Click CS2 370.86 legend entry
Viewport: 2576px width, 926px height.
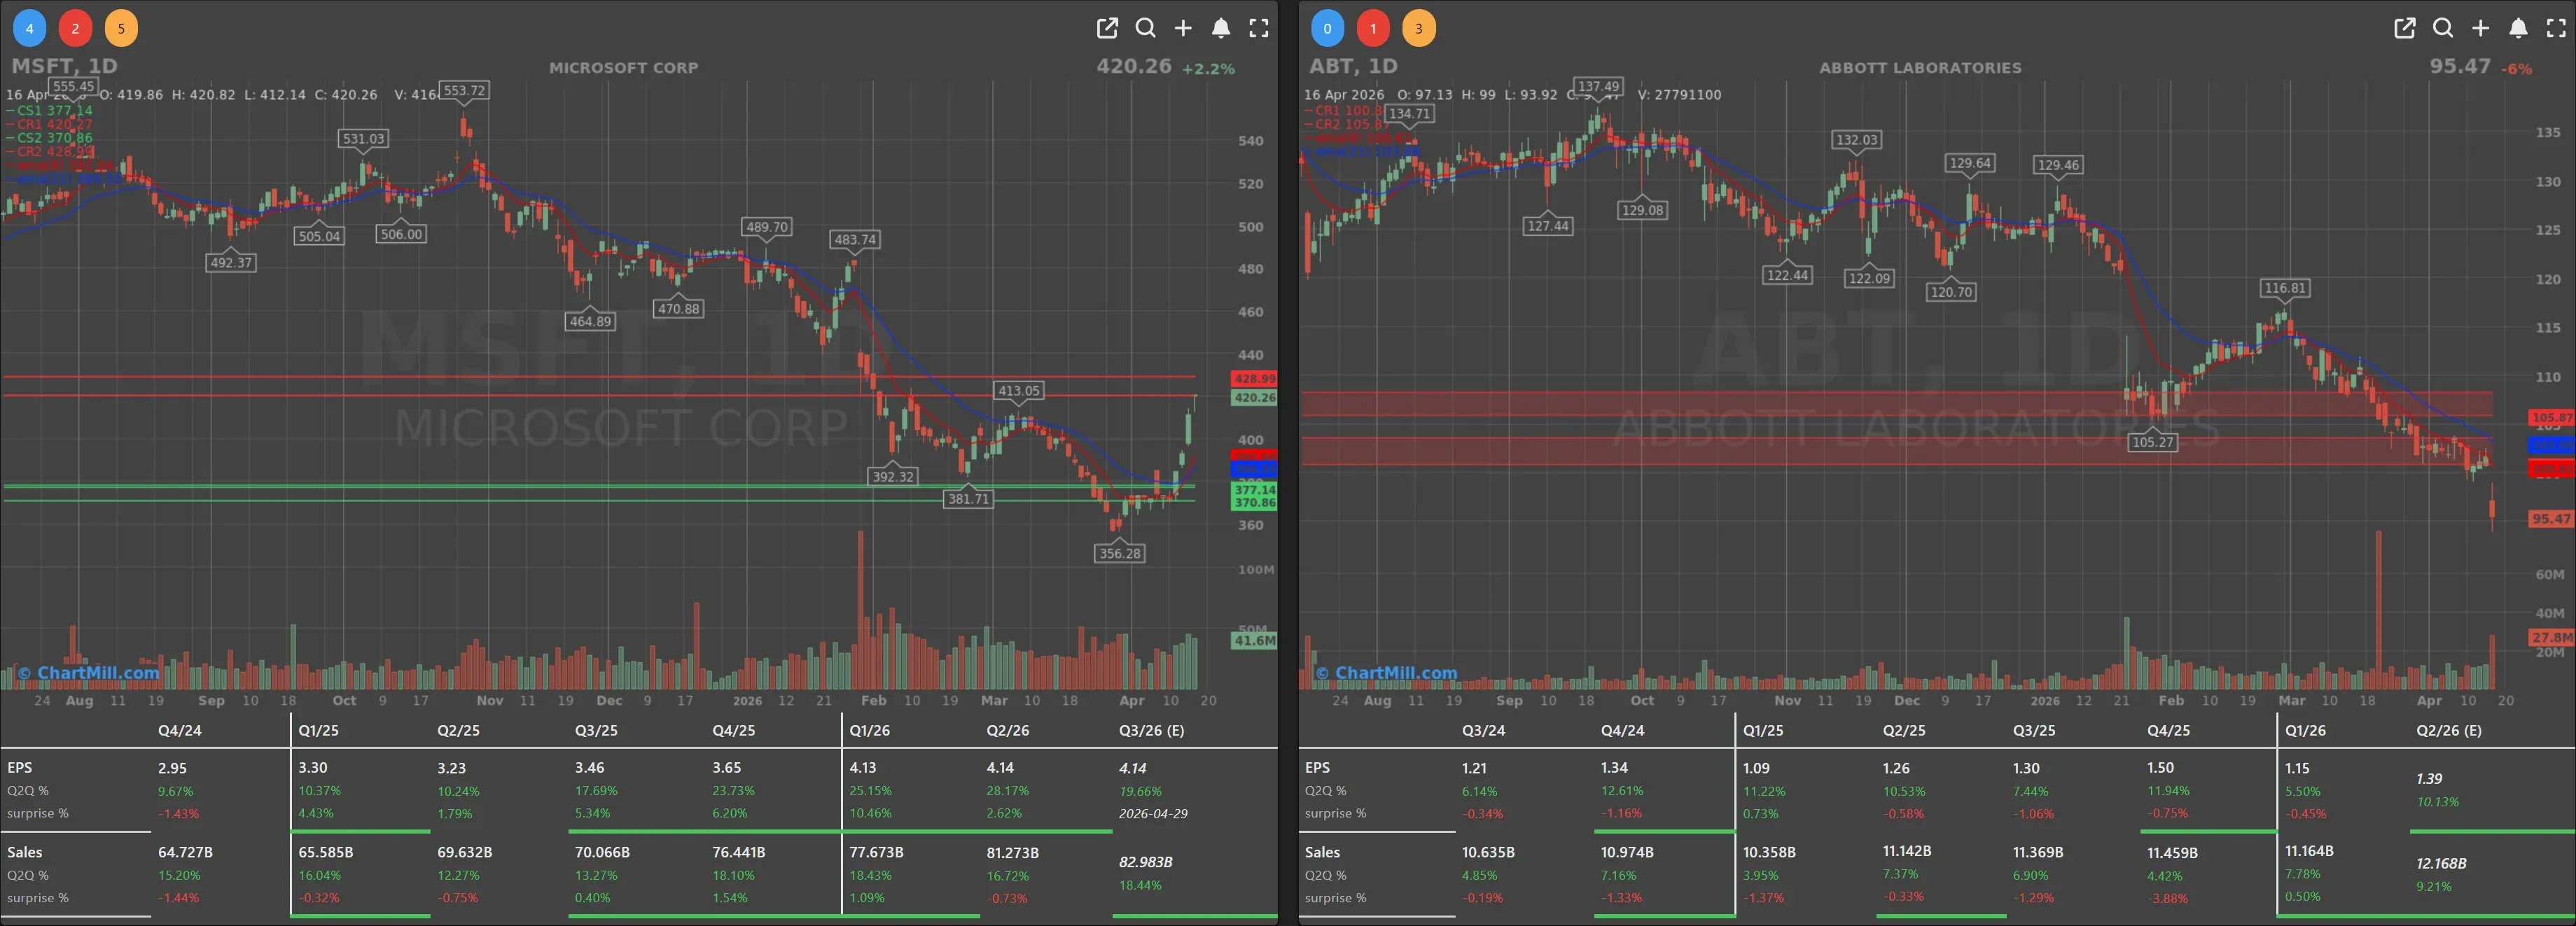(x=49, y=138)
